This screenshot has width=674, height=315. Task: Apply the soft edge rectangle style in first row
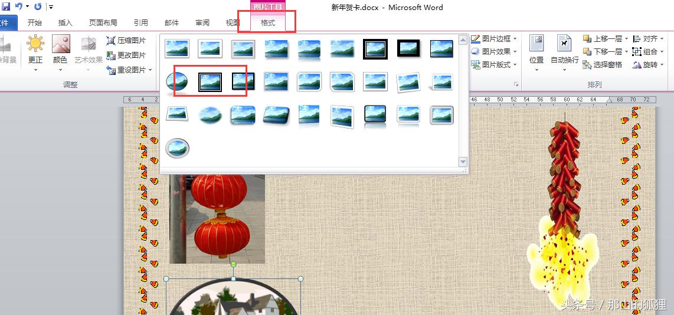342,48
